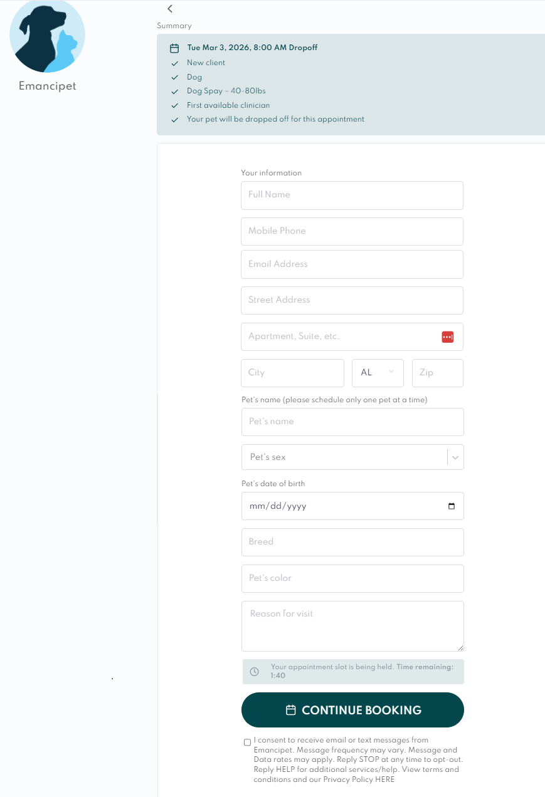Click the Breed input field

(352, 543)
